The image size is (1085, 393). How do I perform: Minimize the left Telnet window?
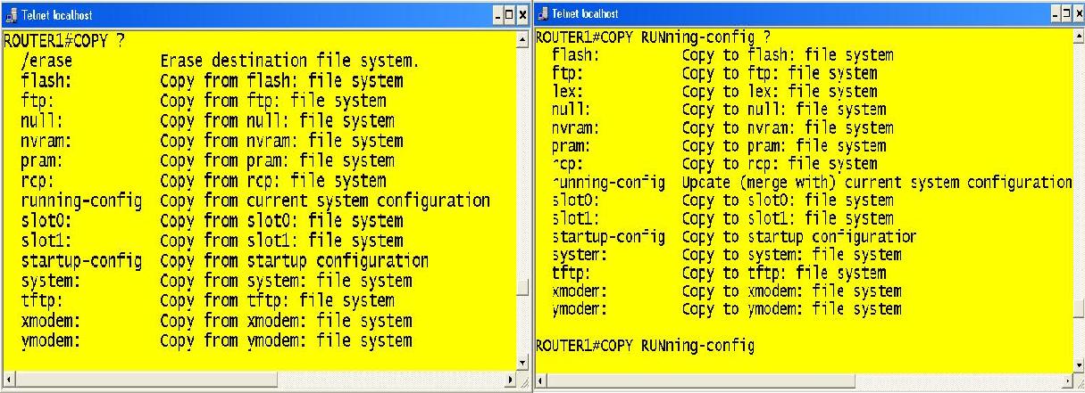(x=498, y=15)
